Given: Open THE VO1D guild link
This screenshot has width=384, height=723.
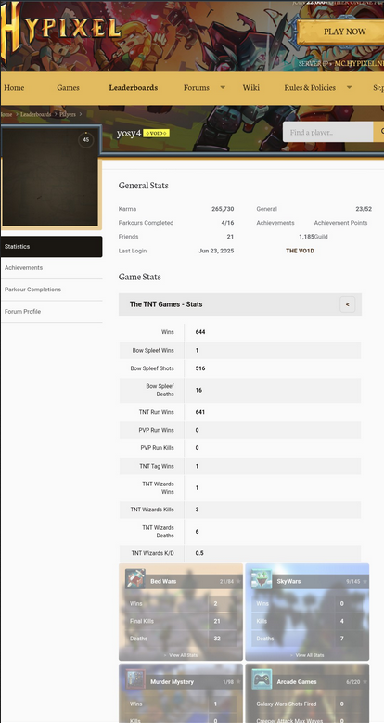Looking at the screenshot, I should tap(301, 251).
